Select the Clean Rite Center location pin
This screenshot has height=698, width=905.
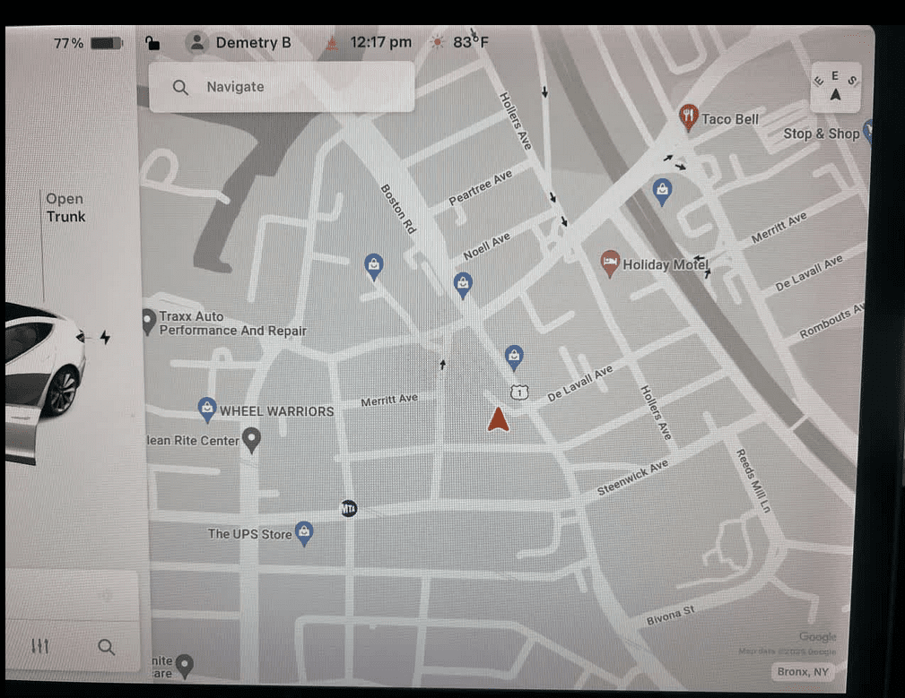pyautogui.click(x=252, y=439)
